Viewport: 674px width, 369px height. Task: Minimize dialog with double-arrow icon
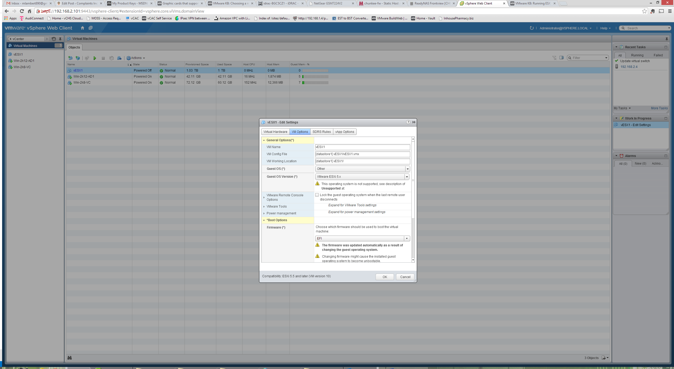(x=414, y=122)
